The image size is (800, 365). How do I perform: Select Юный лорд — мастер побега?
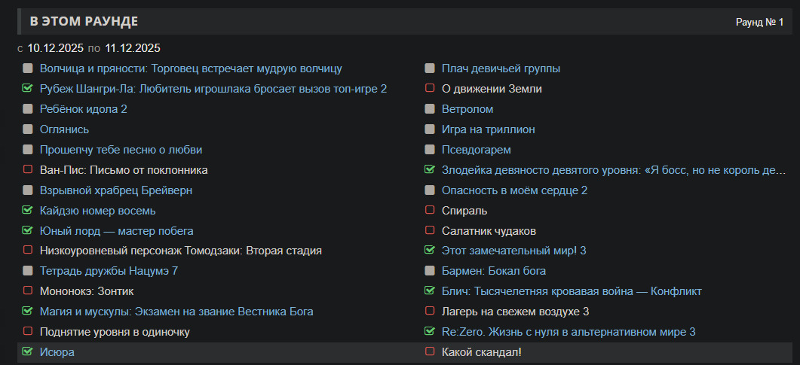tap(116, 231)
